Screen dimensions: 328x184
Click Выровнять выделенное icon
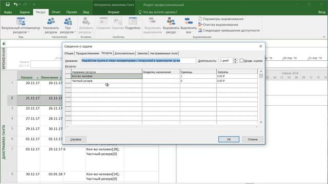tap(153, 26)
